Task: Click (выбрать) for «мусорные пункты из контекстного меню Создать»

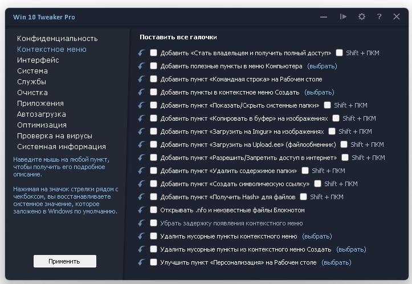Action: pos(351,249)
